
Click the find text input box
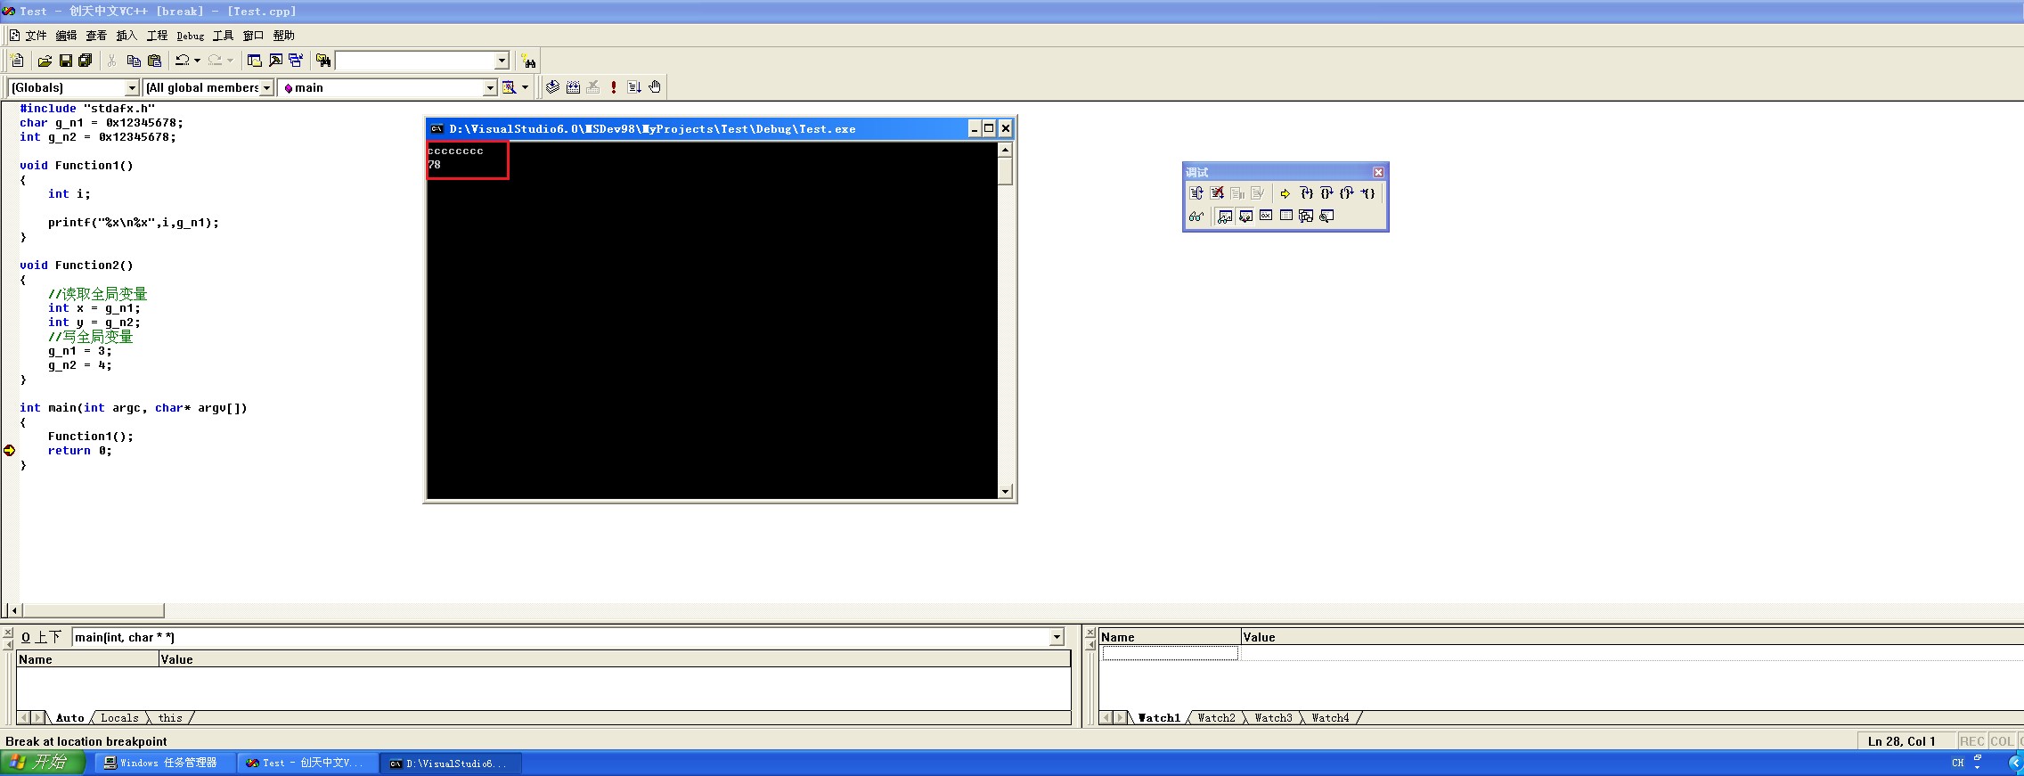[x=415, y=61]
